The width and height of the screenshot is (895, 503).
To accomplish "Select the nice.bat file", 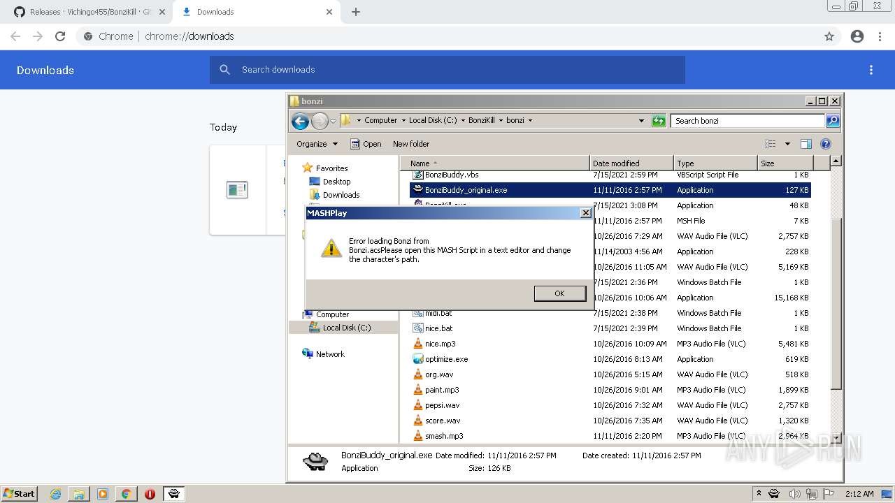I will click(438, 328).
